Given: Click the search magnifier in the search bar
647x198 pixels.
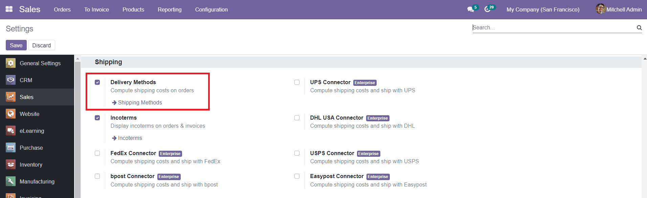Looking at the screenshot, I should (639, 28).
